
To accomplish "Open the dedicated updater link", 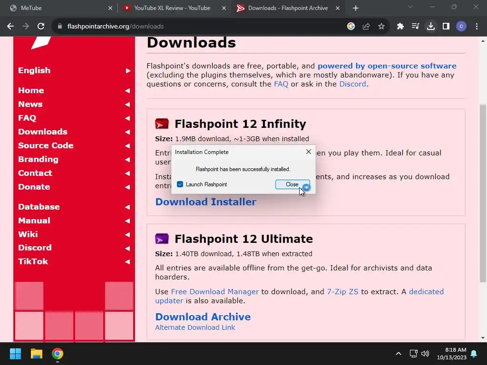I will [x=427, y=292].
